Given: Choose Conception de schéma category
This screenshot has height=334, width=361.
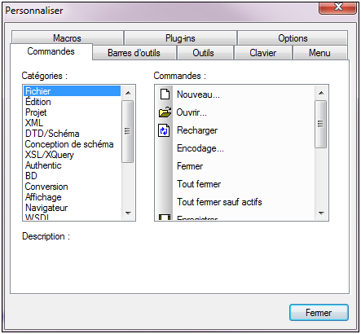Looking at the screenshot, I should pos(72,144).
